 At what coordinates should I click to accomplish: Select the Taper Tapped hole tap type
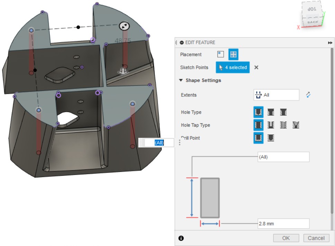(296, 125)
